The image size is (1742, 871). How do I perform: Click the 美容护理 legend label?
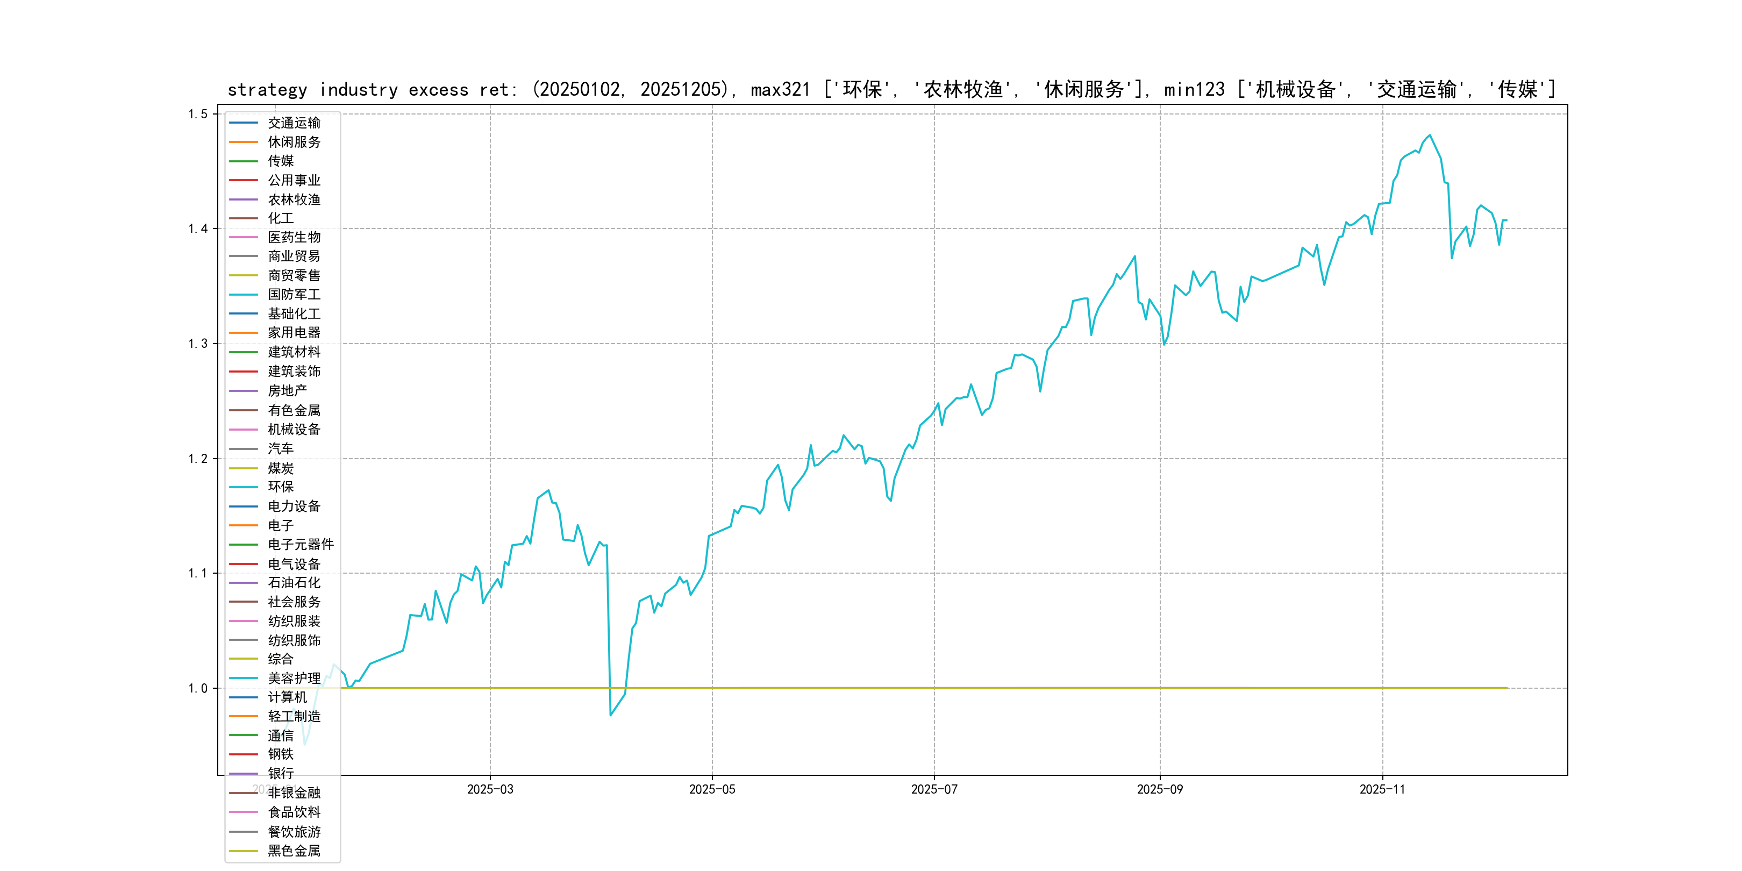(x=294, y=679)
